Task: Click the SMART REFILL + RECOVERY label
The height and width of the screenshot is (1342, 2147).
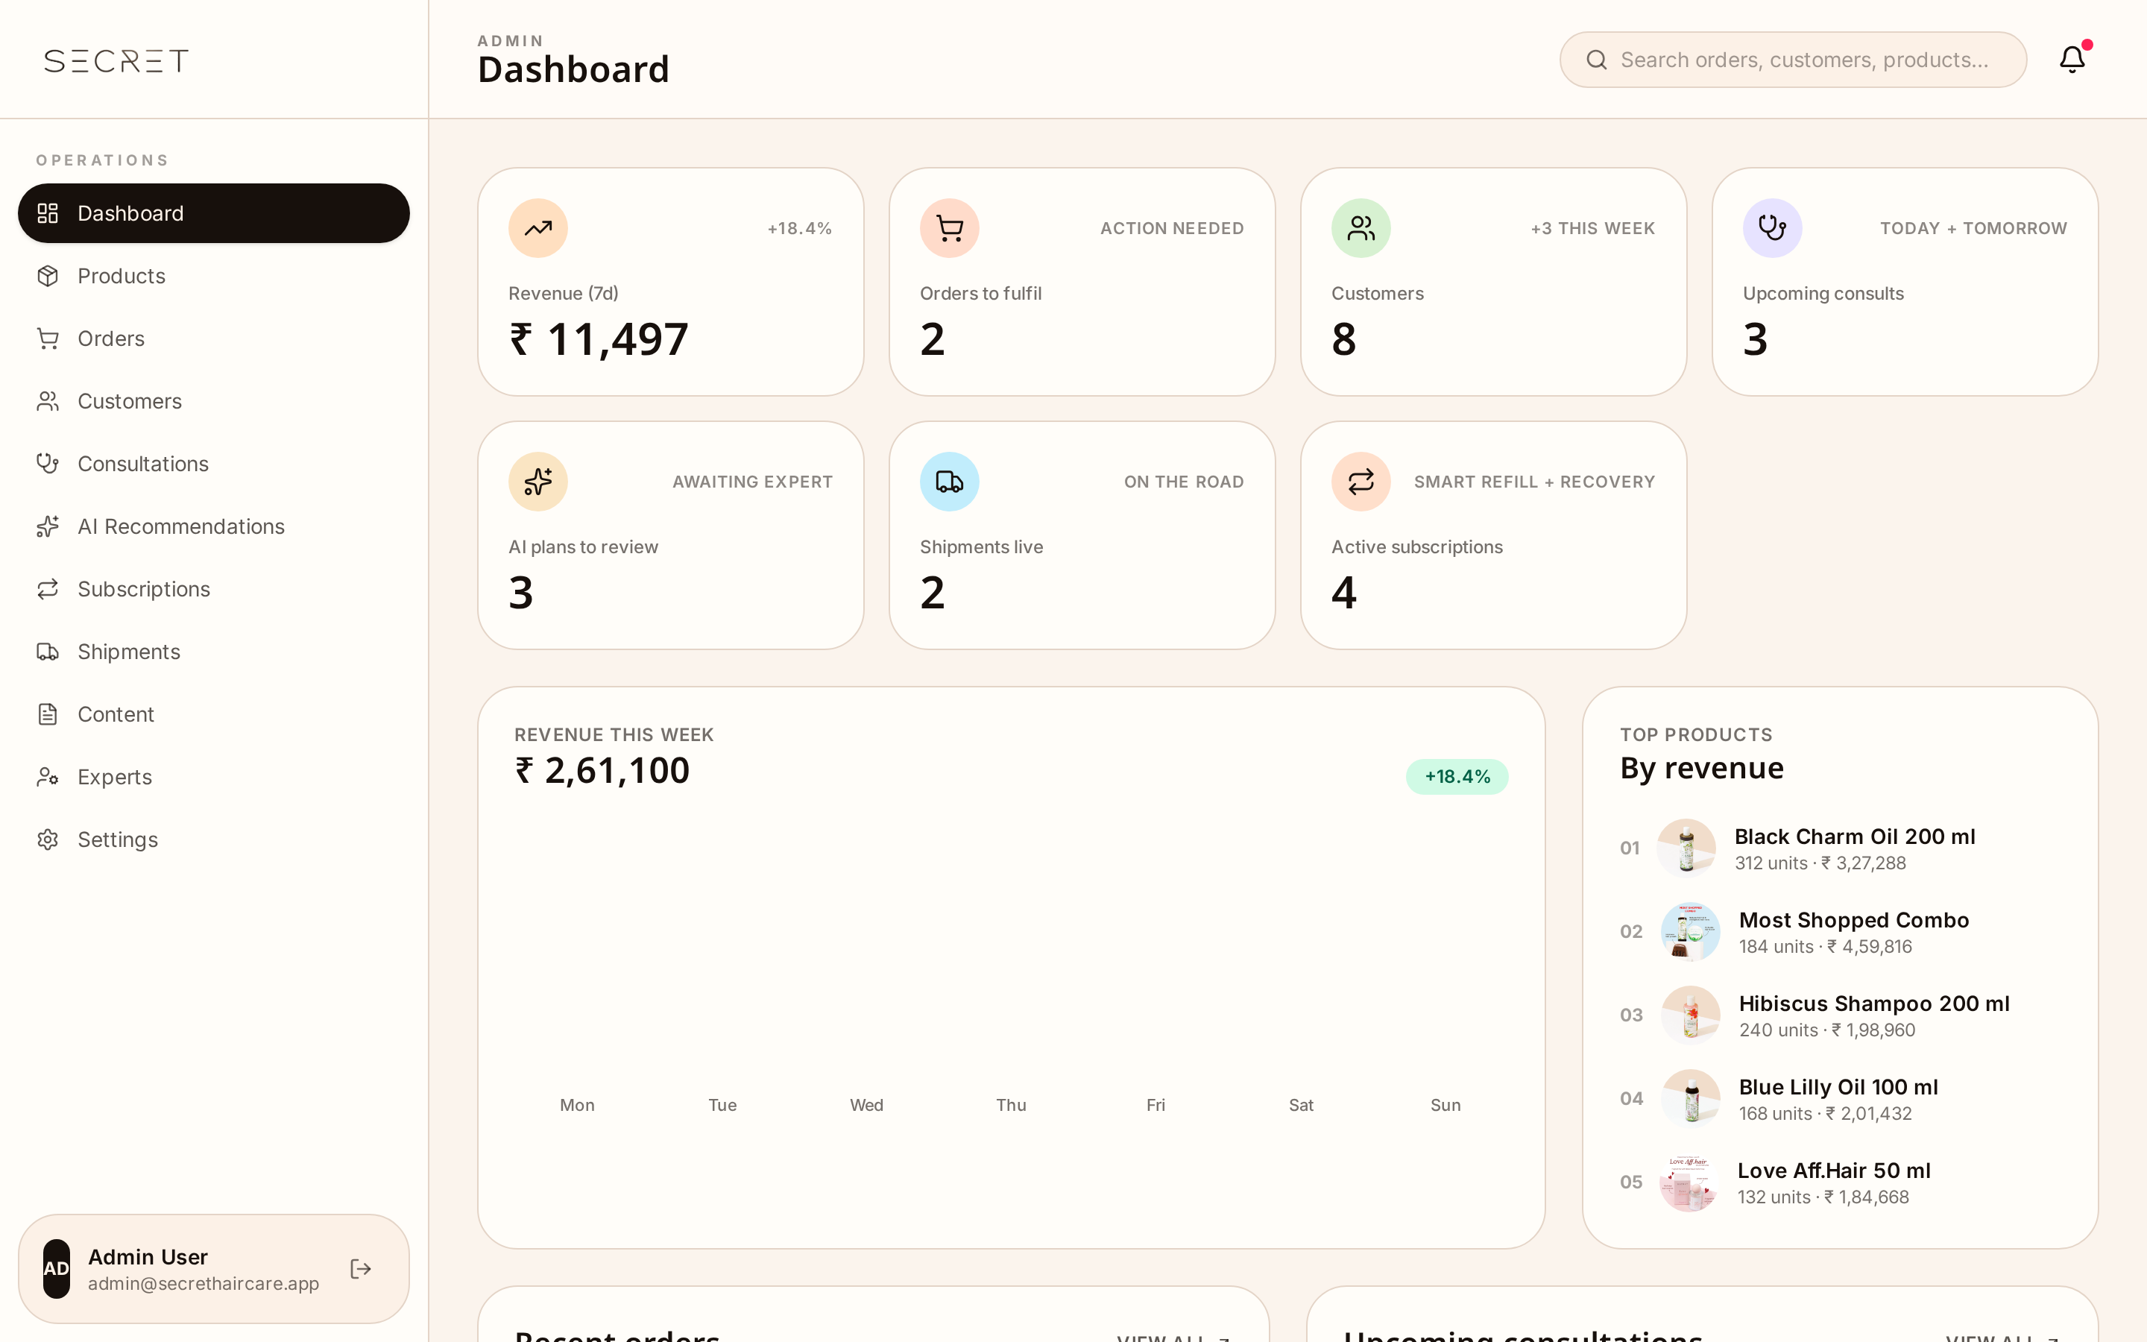Action: coord(1534,482)
